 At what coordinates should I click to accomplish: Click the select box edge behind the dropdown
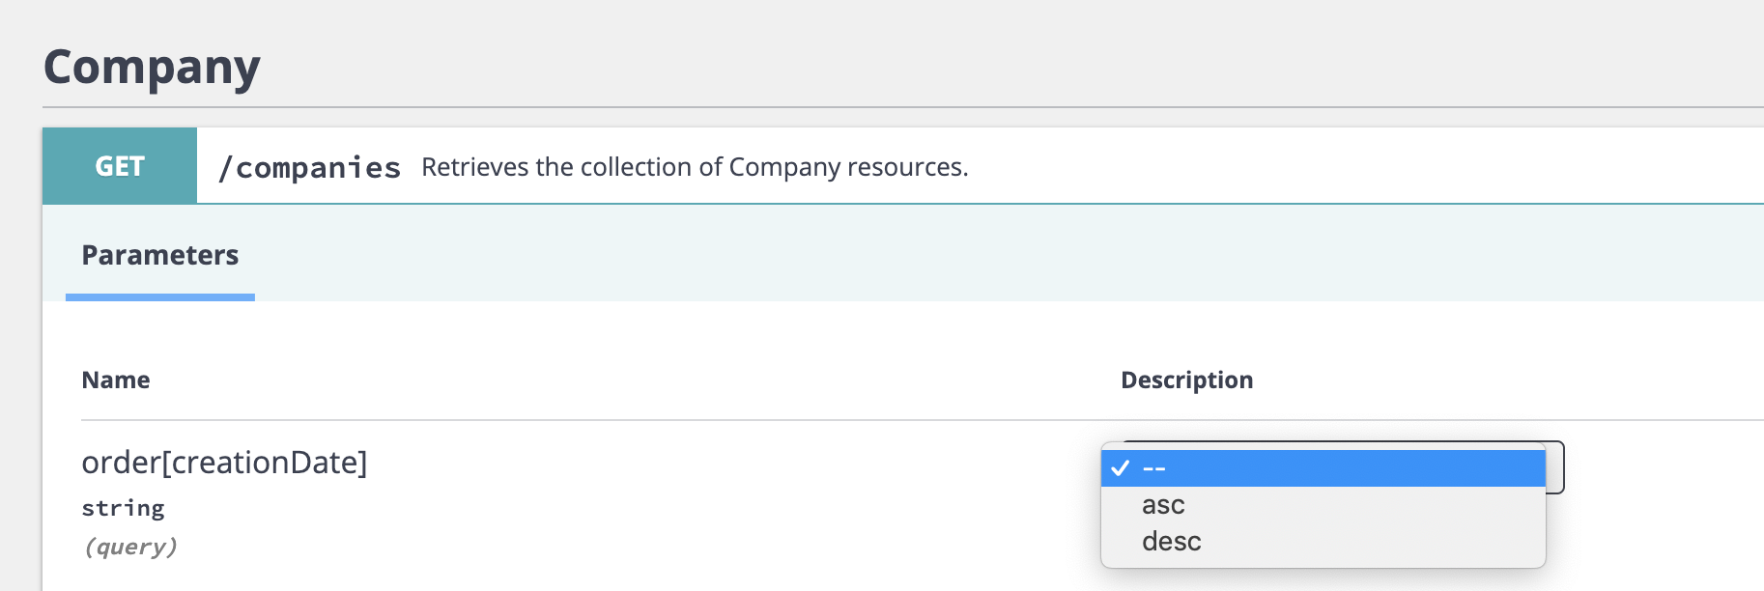pyautogui.click(x=1556, y=467)
